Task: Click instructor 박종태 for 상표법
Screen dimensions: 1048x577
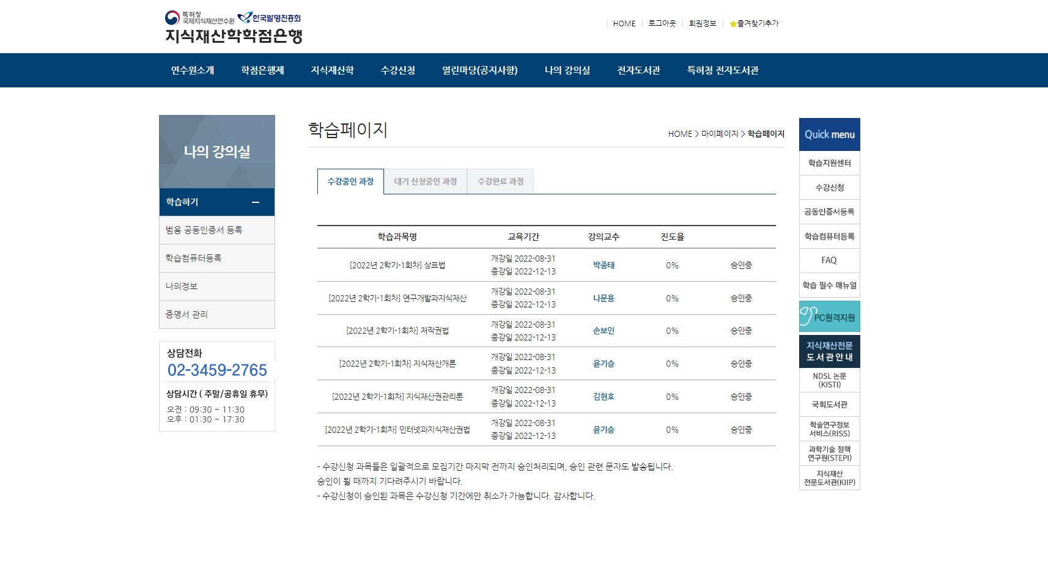Action: (x=603, y=265)
